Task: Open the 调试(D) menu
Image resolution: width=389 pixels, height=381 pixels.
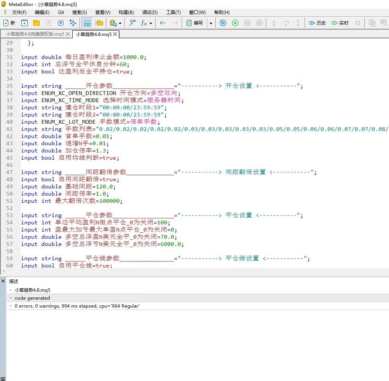Action: 150,12
